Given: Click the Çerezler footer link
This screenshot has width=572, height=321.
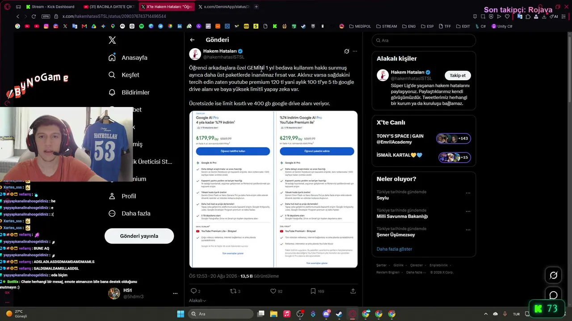Looking at the screenshot, I should coord(416,265).
